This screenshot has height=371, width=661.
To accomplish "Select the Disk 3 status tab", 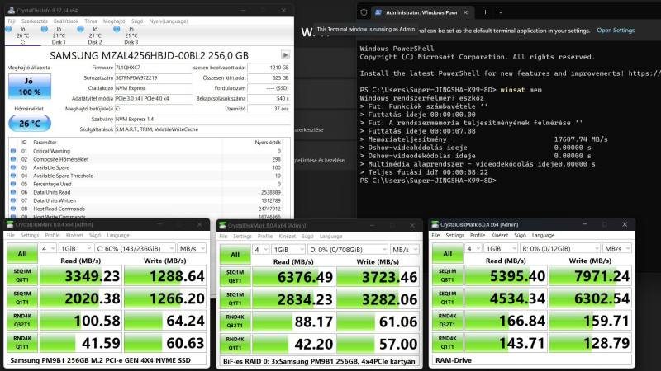I will tap(131, 35).
